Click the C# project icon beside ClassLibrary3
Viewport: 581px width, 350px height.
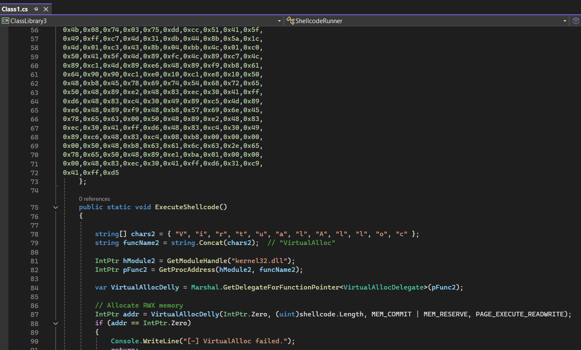click(5, 21)
